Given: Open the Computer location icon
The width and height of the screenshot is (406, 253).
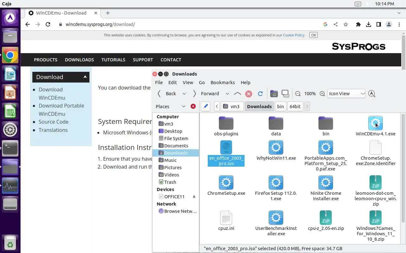Looking at the screenshot, I should (285, 94).
